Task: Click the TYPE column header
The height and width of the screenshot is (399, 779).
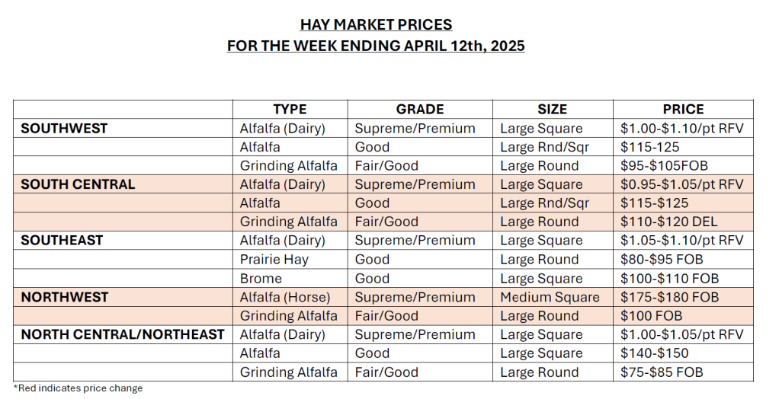Action: tap(290, 110)
